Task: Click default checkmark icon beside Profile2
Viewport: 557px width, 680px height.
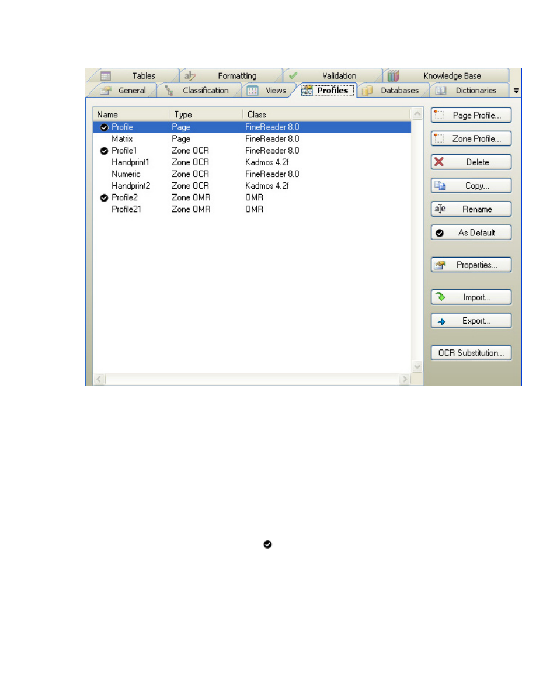Action: pyautogui.click(x=104, y=198)
